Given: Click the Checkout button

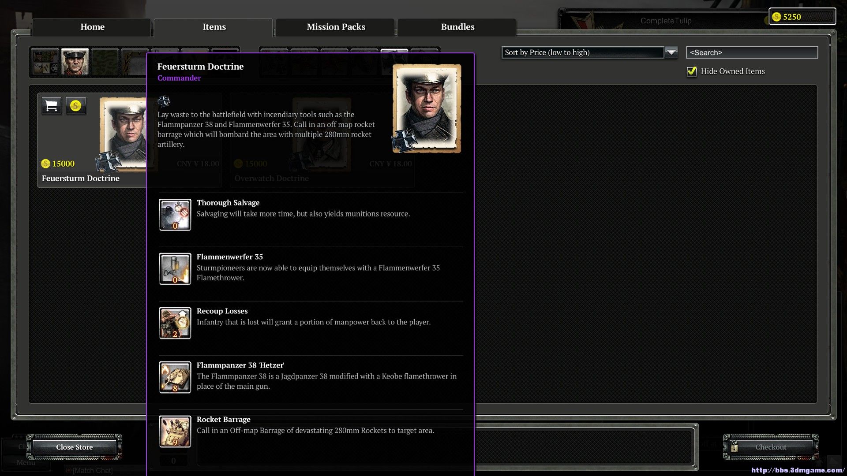Looking at the screenshot, I should (x=770, y=447).
